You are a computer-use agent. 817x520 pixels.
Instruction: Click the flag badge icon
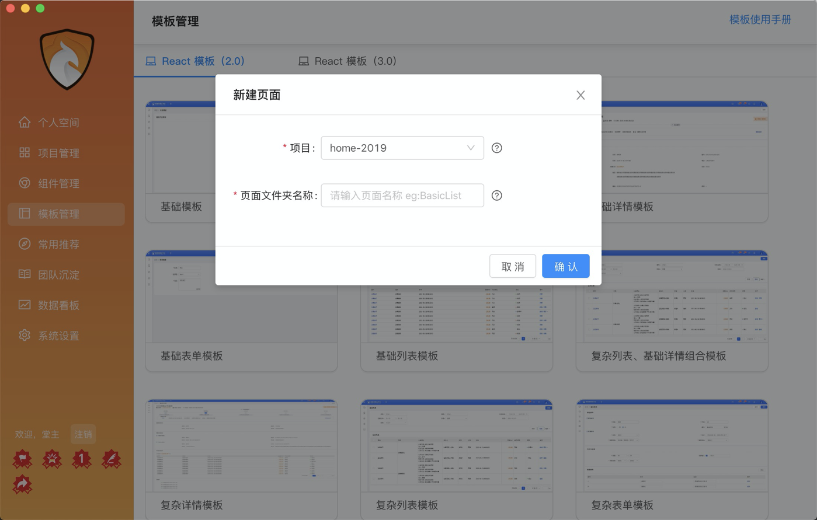pos(22,459)
